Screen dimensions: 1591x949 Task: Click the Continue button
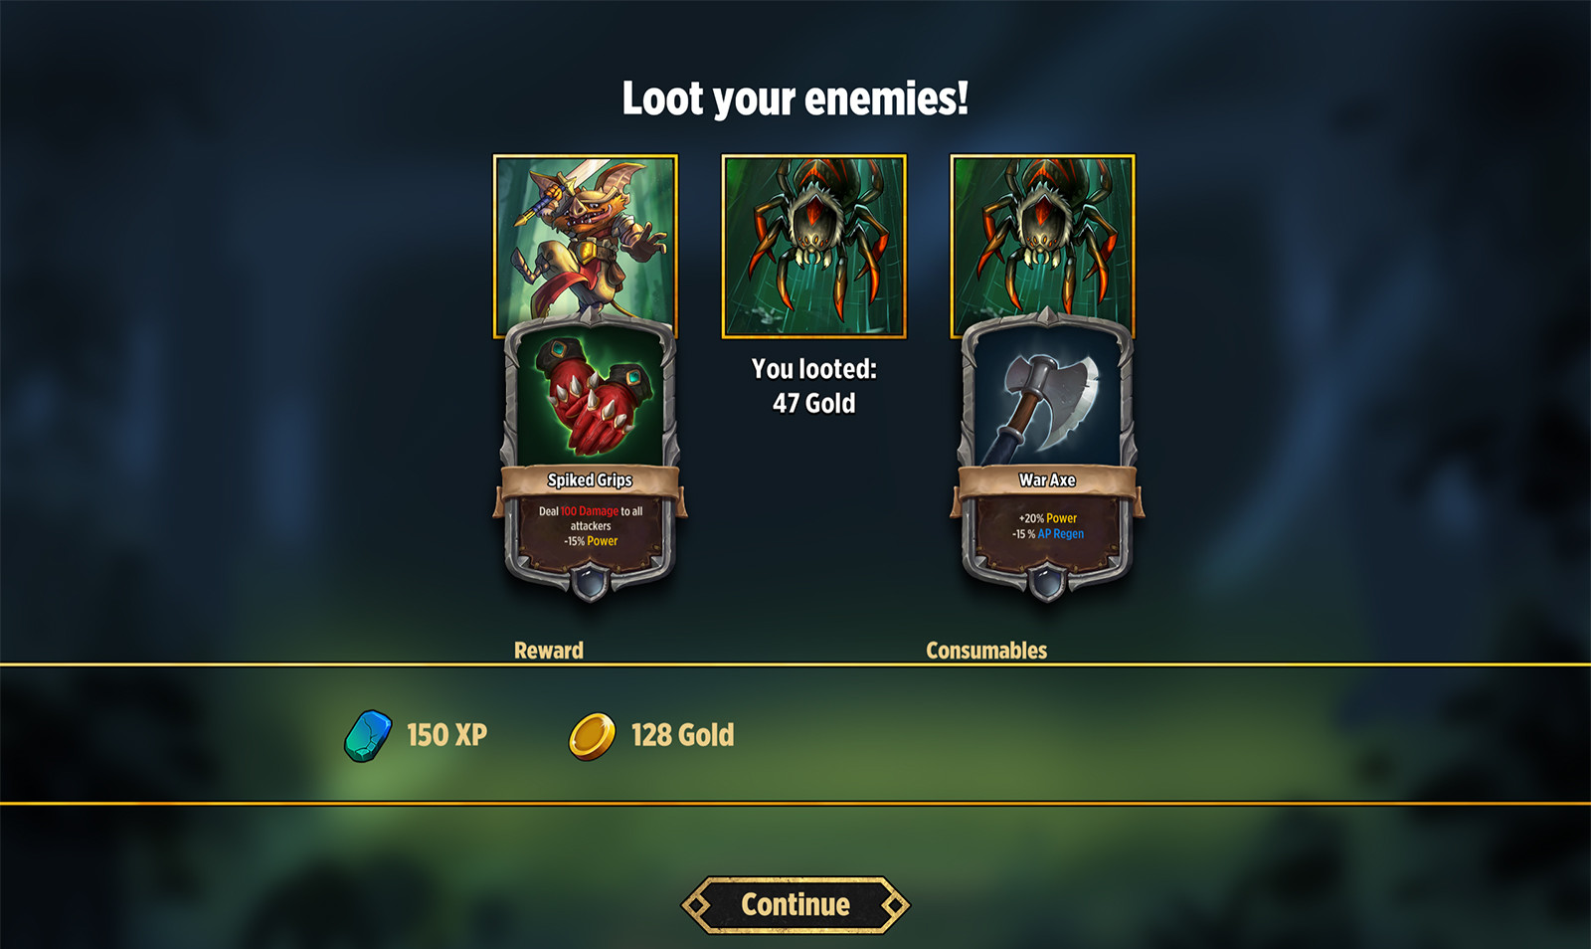pos(795,904)
